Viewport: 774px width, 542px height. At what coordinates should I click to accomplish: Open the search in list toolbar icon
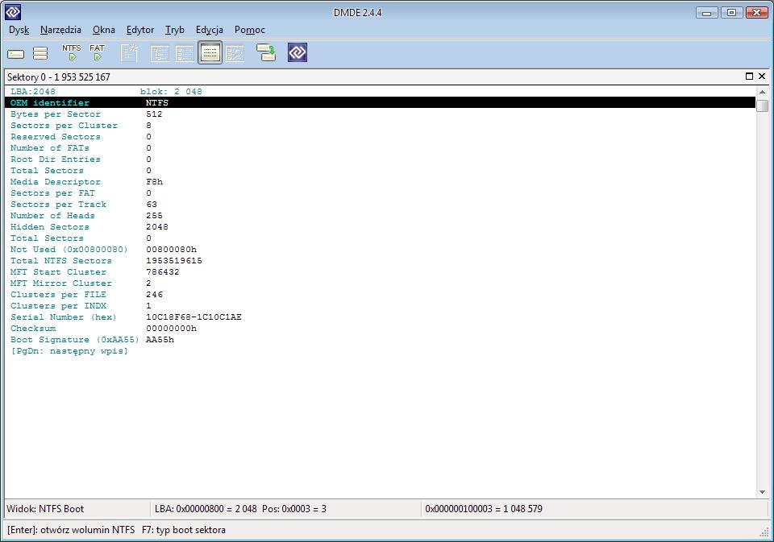(235, 53)
